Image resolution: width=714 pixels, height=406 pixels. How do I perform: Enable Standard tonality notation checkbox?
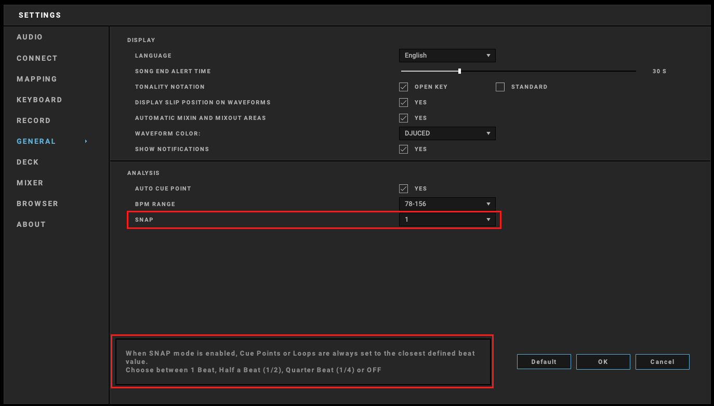500,87
